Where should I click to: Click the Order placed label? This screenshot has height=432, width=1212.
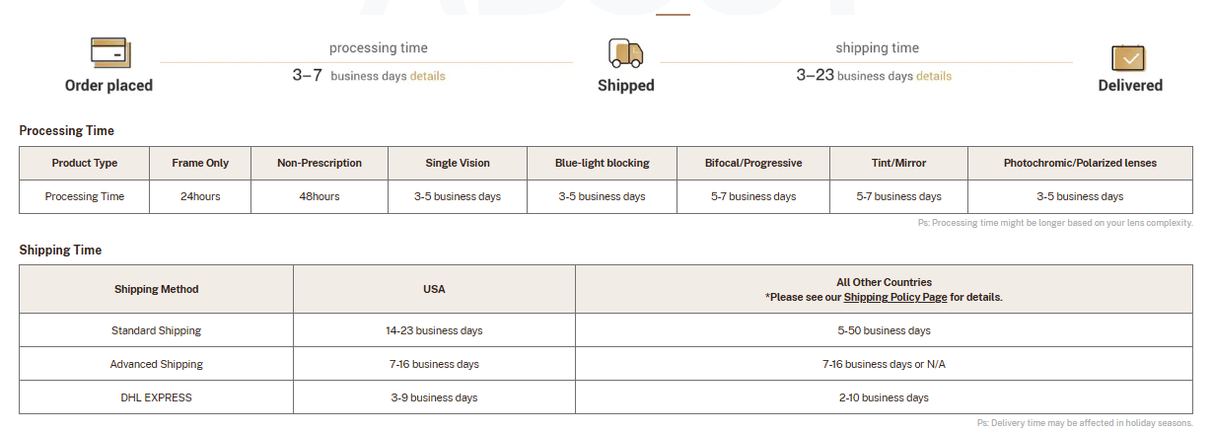click(108, 86)
